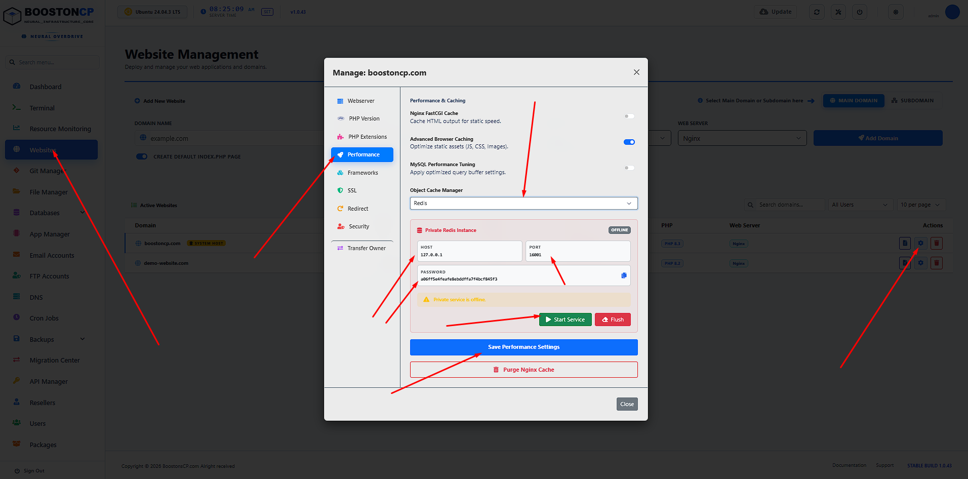Open 10 per page dropdown
Screen dimensions: 968x479
pyautogui.click(x=921, y=205)
